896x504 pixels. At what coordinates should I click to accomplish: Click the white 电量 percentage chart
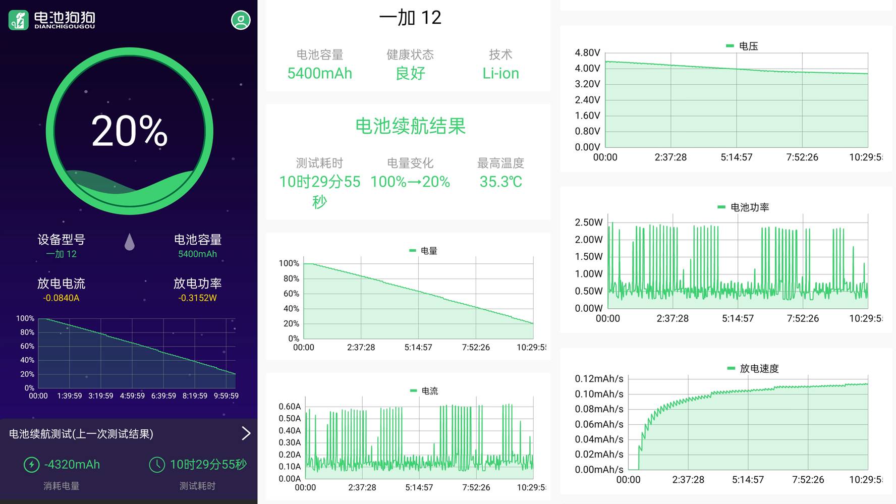coord(412,299)
